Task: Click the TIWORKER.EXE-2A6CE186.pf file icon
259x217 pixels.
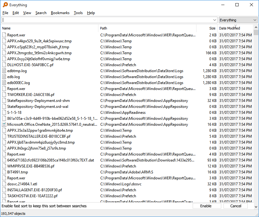Action: [4, 95]
